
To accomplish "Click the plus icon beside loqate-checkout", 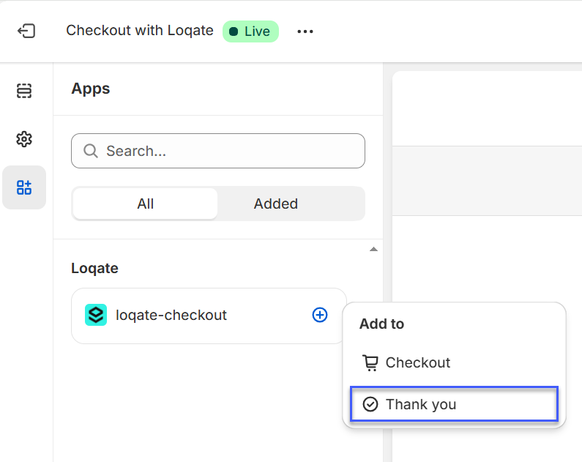I will 320,315.
